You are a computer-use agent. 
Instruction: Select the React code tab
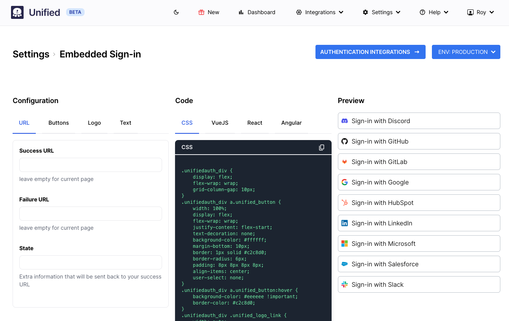(x=254, y=123)
